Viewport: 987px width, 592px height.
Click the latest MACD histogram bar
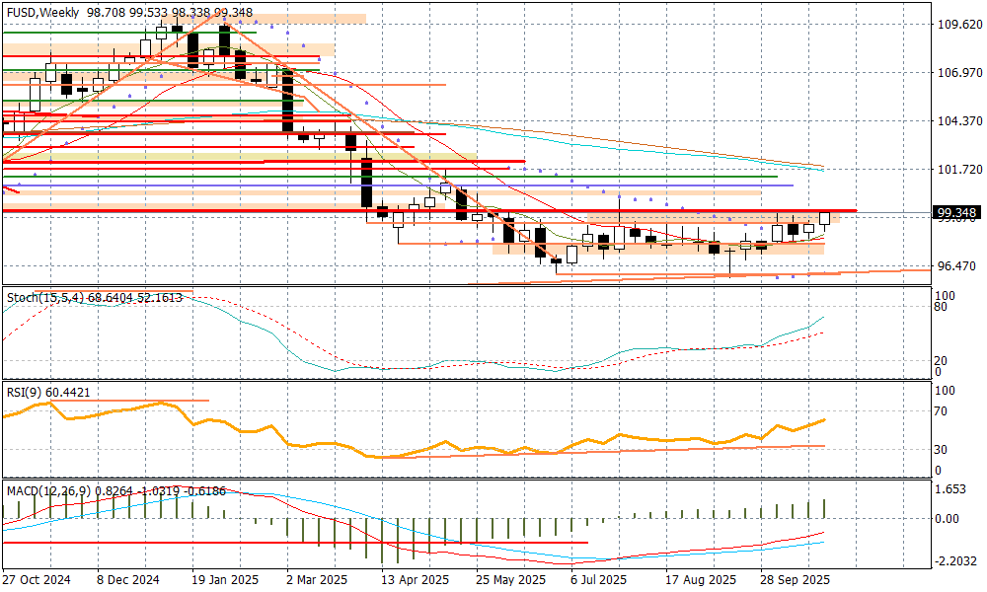[824, 508]
